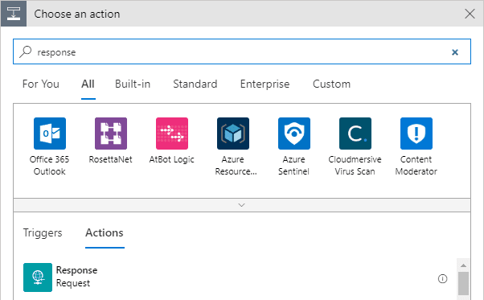Image resolution: width=484 pixels, height=300 pixels.
Task: Switch to the For You tab
Action: (x=41, y=84)
